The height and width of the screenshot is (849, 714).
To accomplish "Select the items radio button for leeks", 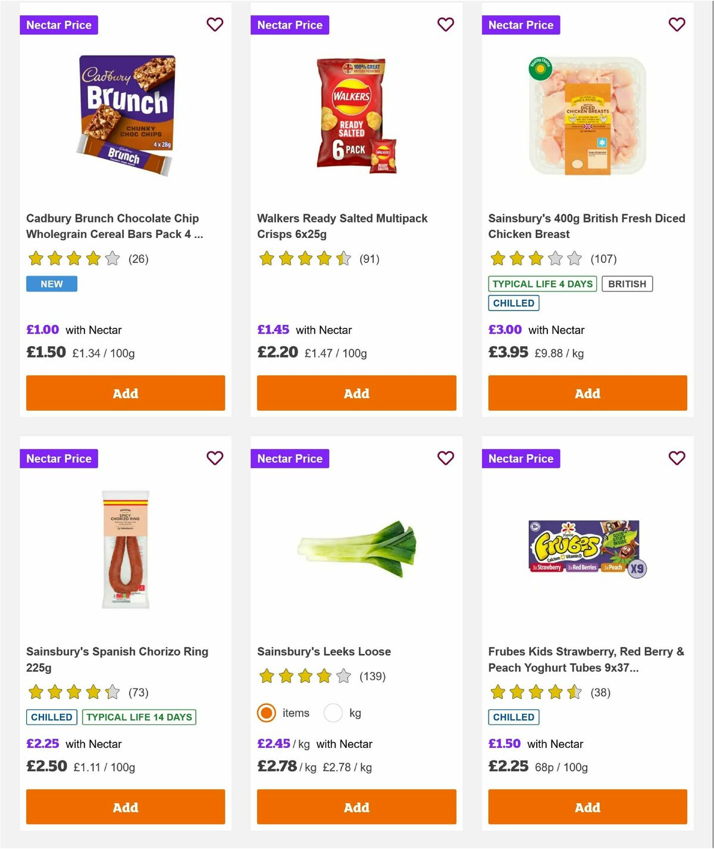I will pyautogui.click(x=266, y=713).
